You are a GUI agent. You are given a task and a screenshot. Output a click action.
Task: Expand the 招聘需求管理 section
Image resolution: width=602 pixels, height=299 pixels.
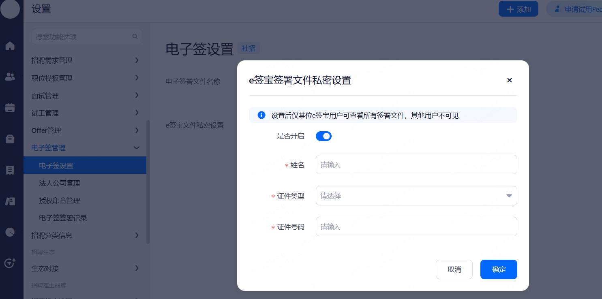(x=137, y=60)
